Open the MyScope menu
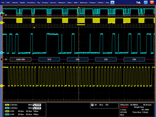Image resolution: width=156 pixels, height=117 pixels. [83, 2]
